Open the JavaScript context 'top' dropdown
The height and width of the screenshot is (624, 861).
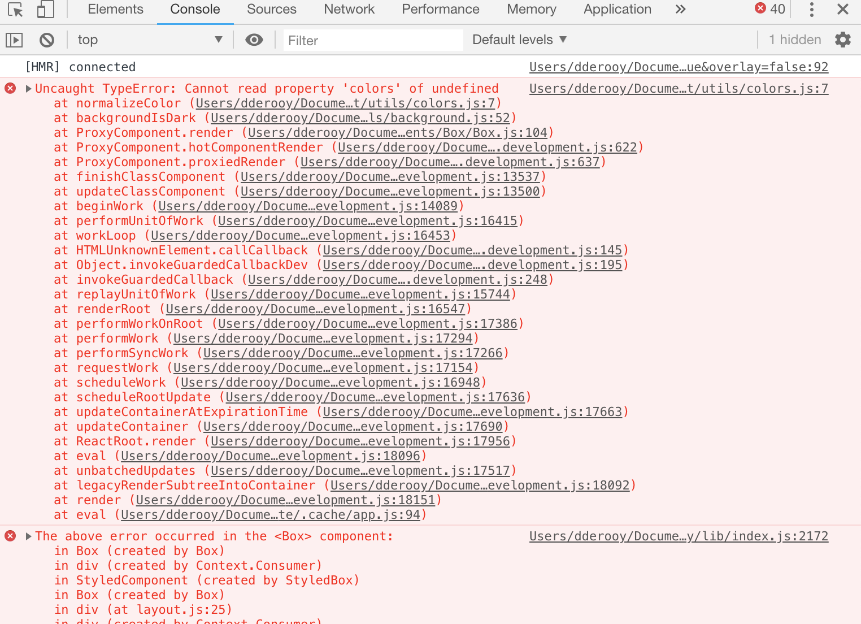point(150,40)
